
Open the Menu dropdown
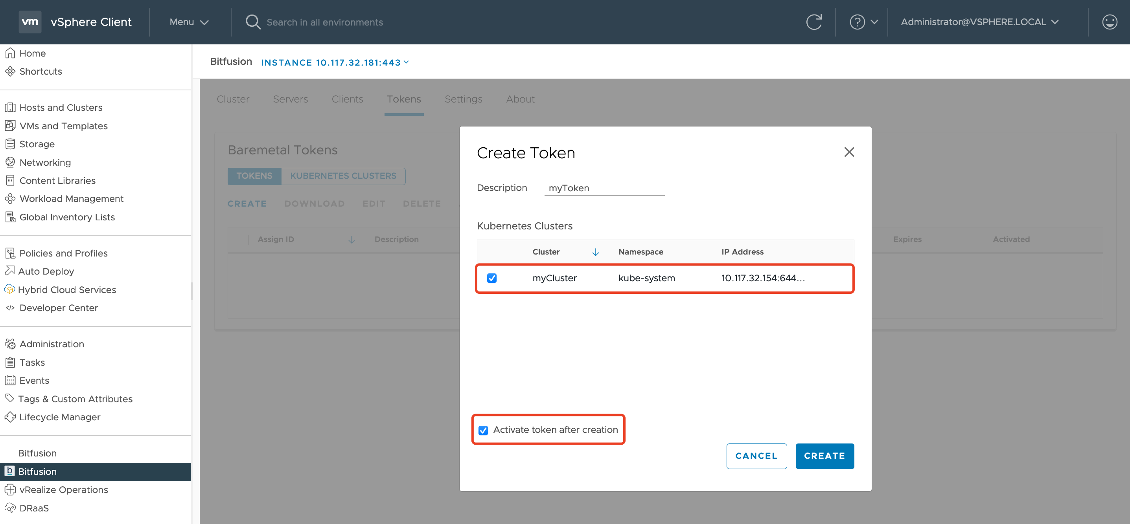click(189, 22)
